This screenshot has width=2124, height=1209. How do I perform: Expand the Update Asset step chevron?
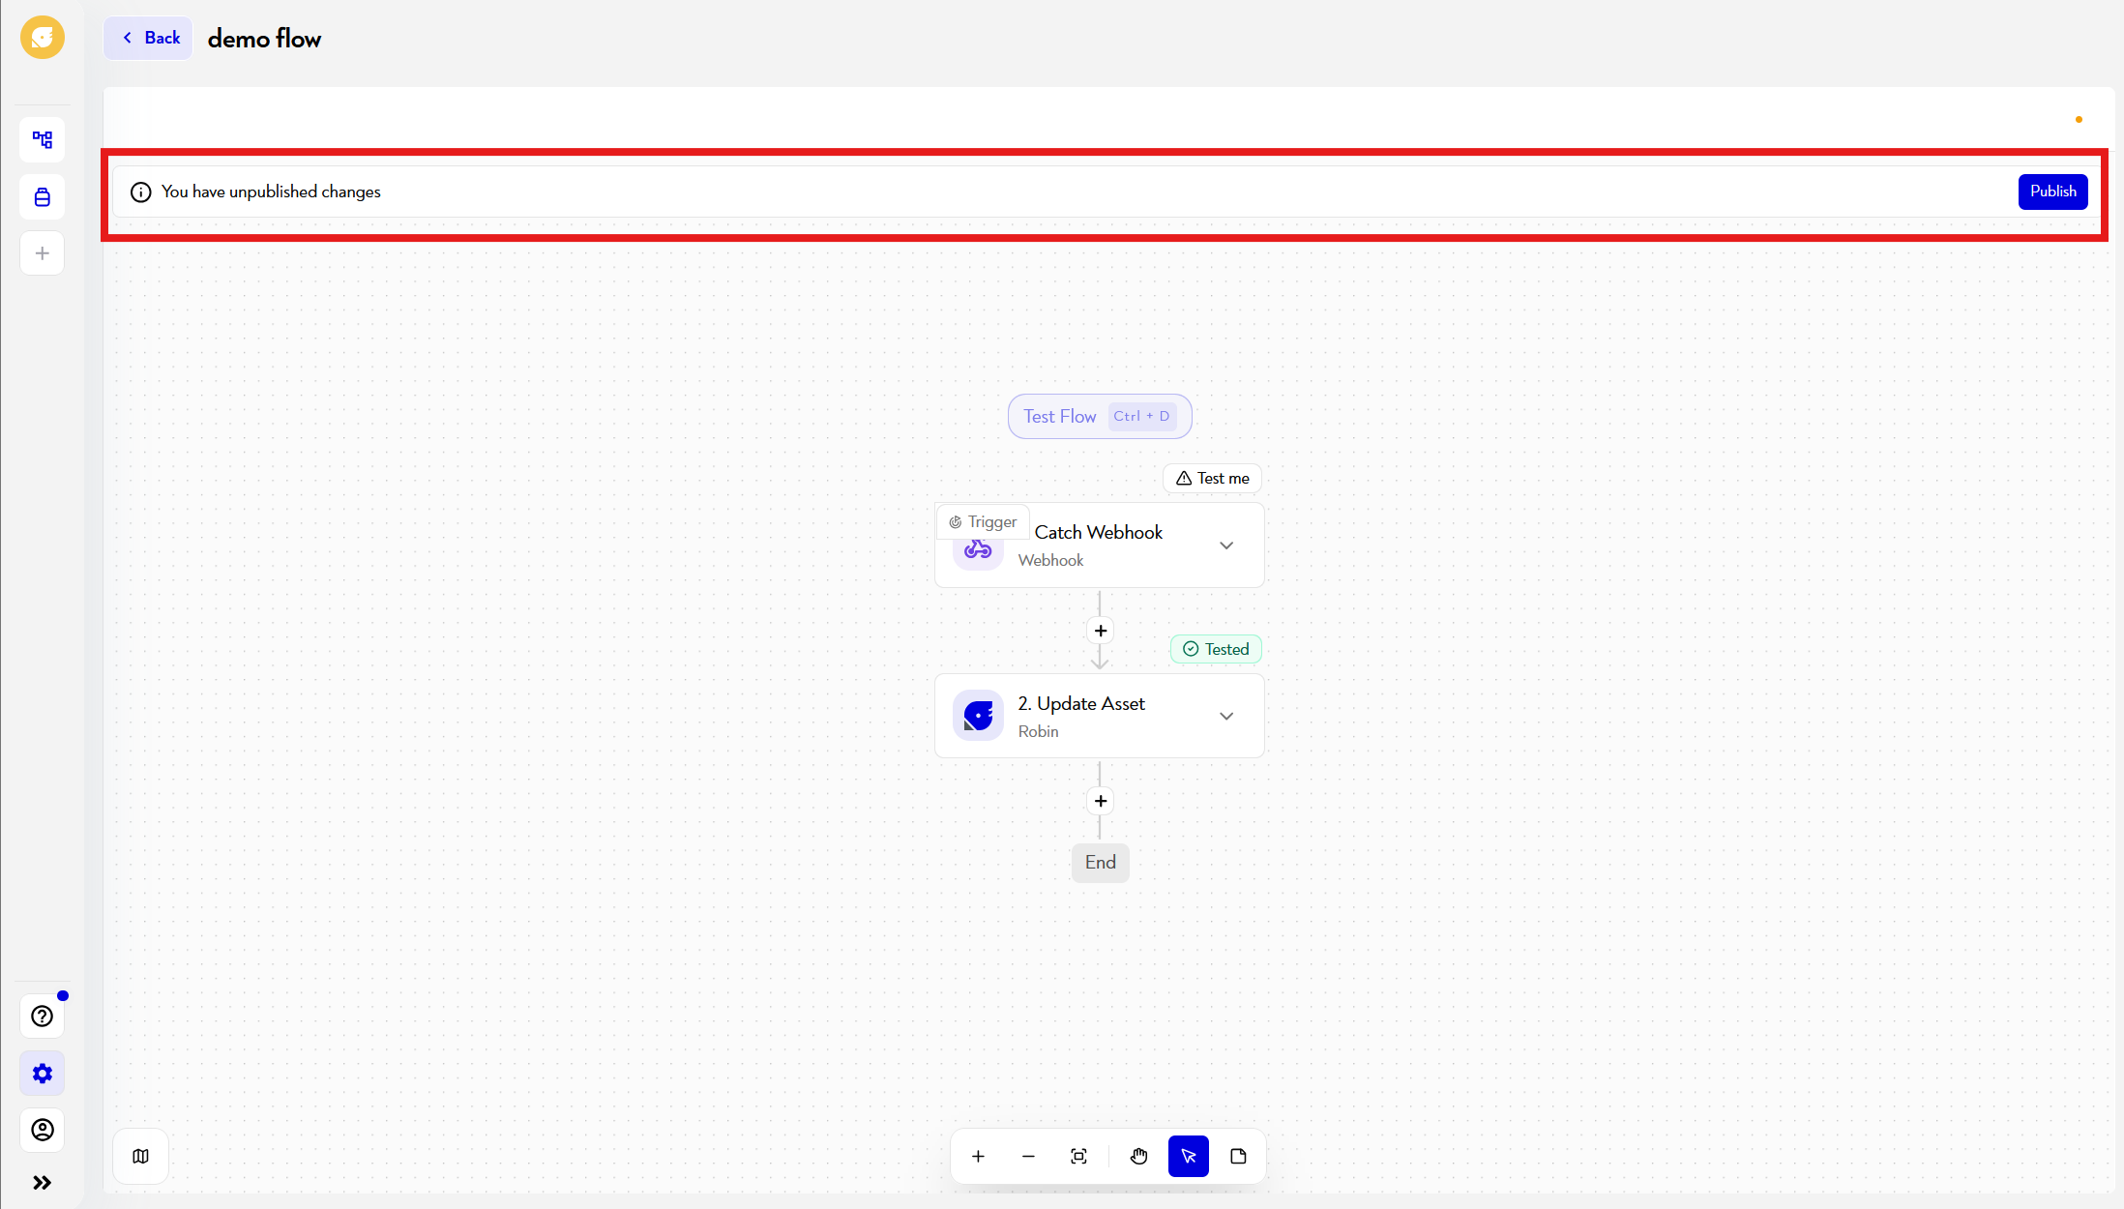(x=1226, y=717)
